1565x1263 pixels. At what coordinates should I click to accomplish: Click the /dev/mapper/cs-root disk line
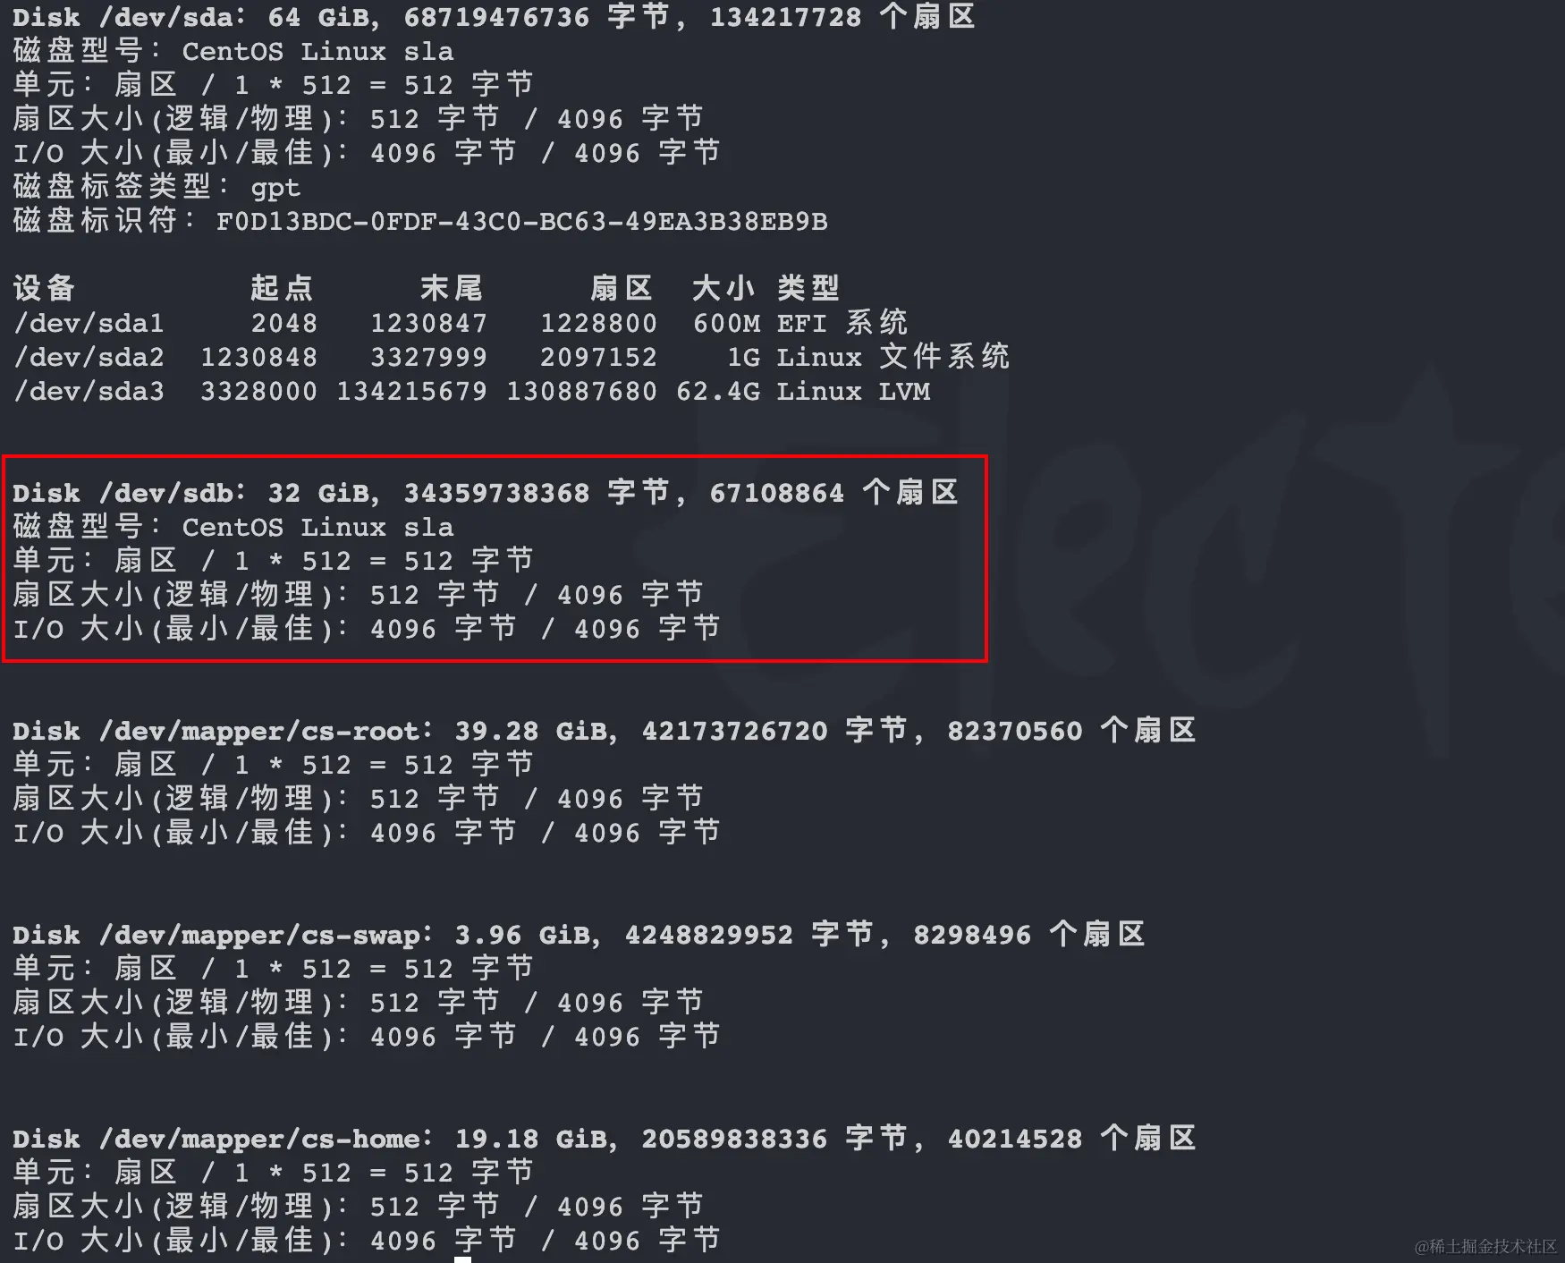tap(604, 731)
